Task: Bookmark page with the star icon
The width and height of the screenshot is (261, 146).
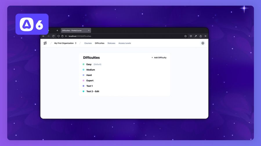Action: point(186,36)
